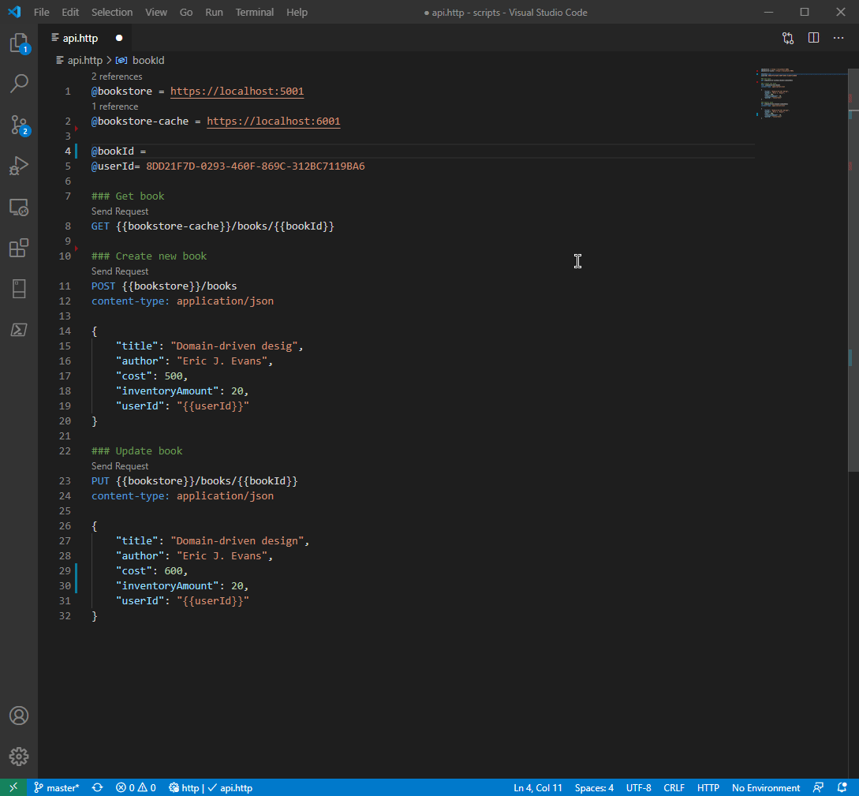
Task: Open the Source Control view
Action: tap(19, 125)
